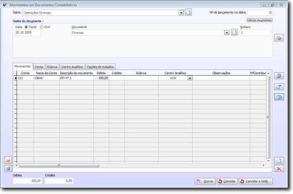The image size is (293, 194).
Task: Open the Centro Analítico tab
Action: [x=72, y=67]
